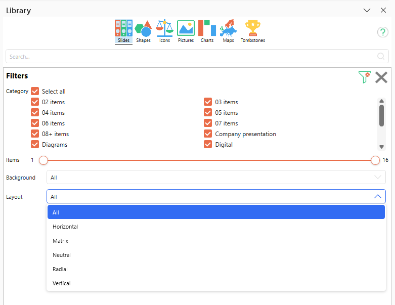Uncheck the Digital category
This screenshot has width=395, height=305.
pyautogui.click(x=208, y=144)
